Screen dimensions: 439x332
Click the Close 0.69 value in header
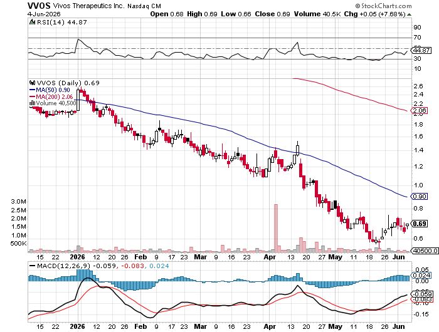272,14
